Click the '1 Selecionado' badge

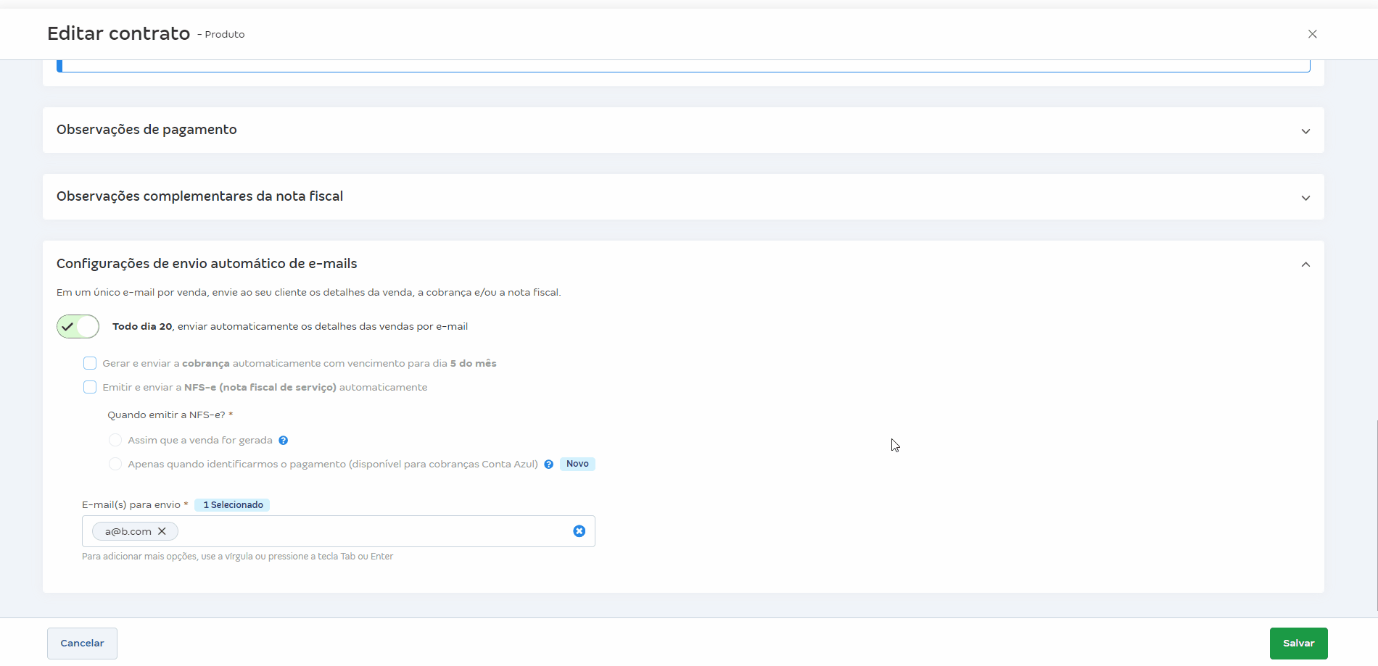coord(232,505)
